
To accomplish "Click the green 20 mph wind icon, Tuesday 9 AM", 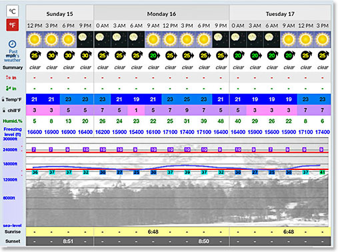I will pos(289,55).
